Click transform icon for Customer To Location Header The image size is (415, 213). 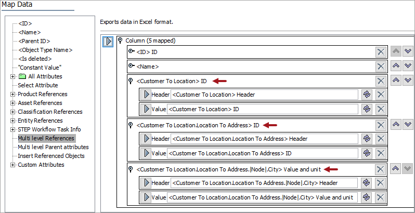(x=367, y=95)
